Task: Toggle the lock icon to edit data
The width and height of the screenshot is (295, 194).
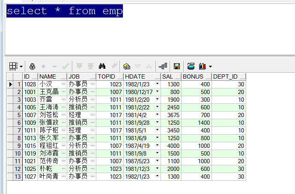Action: (33, 66)
